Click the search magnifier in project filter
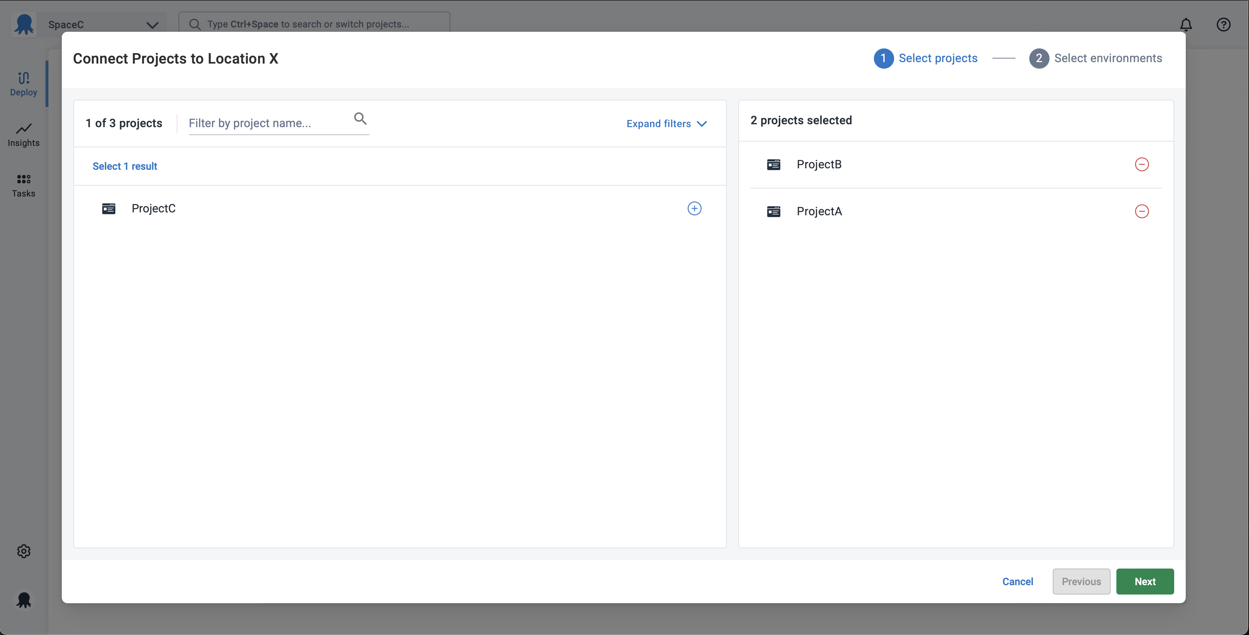The height and width of the screenshot is (635, 1249). pos(360,119)
